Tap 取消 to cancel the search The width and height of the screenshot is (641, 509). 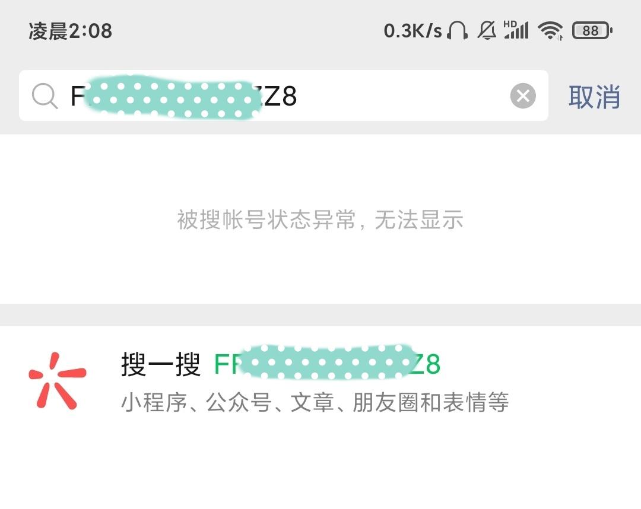[x=594, y=97]
